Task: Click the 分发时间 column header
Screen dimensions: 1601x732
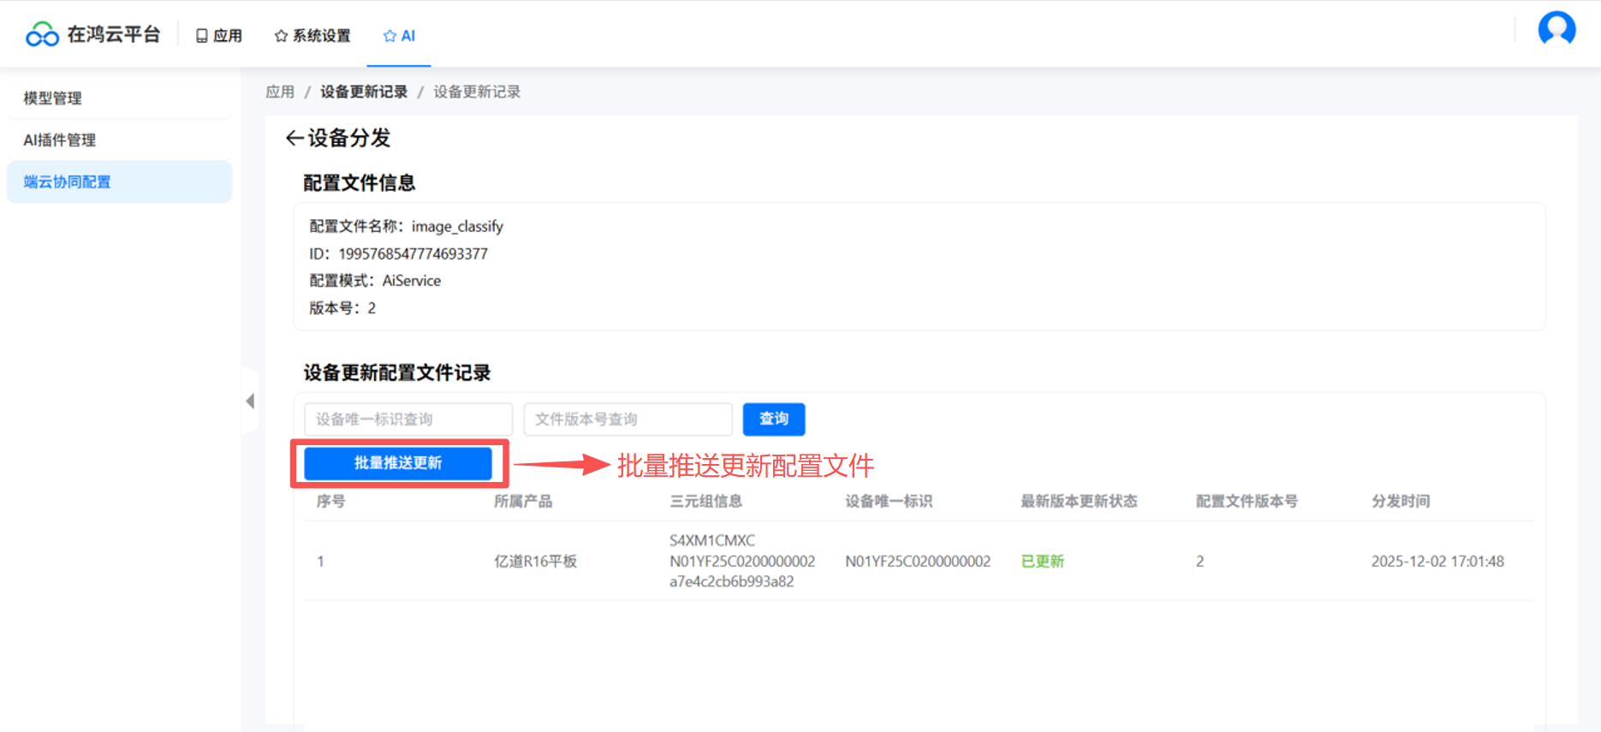Action: click(1400, 502)
